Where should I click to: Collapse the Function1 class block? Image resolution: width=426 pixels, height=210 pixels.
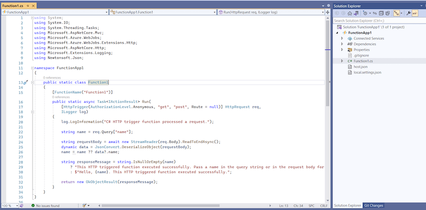(x=33, y=82)
